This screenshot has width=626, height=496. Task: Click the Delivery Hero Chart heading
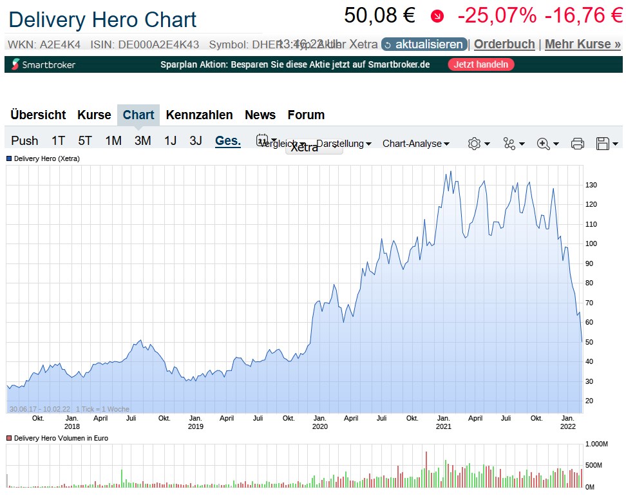[102, 19]
